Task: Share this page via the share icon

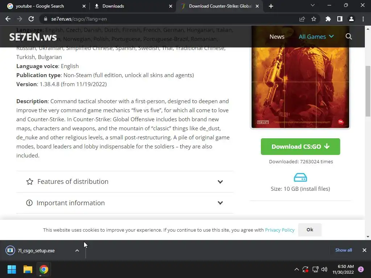Action: [302, 19]
